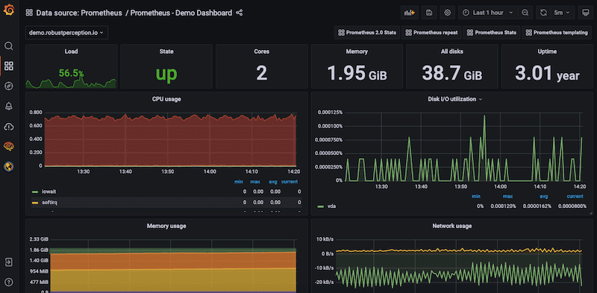Open Prometheus 2.0 Stats dashboard link
This screenshot has height=293, width=597.
point(367,33)
